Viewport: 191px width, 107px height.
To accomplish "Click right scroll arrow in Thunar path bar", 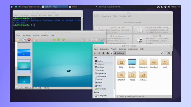I will (x=166, y=53).
